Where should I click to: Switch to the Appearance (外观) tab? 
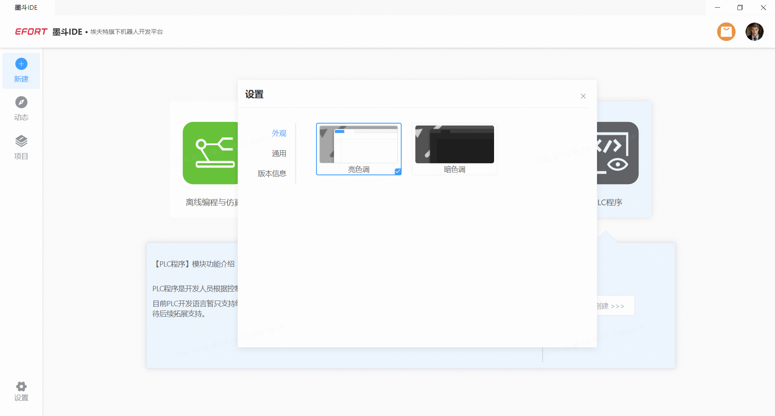279,133
